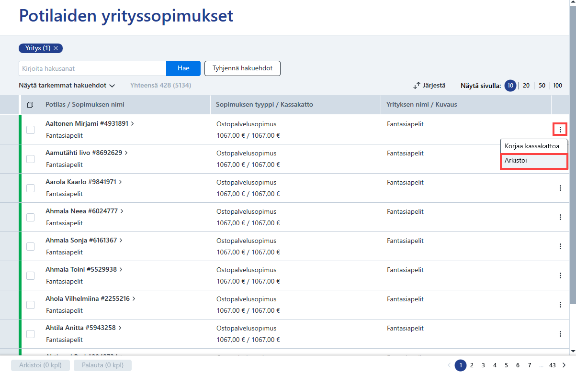Click the Järjestä sort icon
This screenshot has height=374, width=576.
point(417,86)
